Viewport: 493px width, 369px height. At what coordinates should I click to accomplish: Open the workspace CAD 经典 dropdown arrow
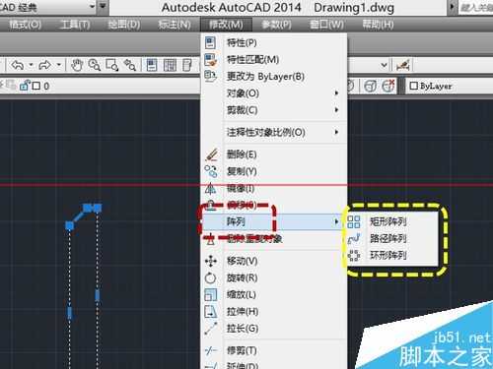click(x=93, y=6)
